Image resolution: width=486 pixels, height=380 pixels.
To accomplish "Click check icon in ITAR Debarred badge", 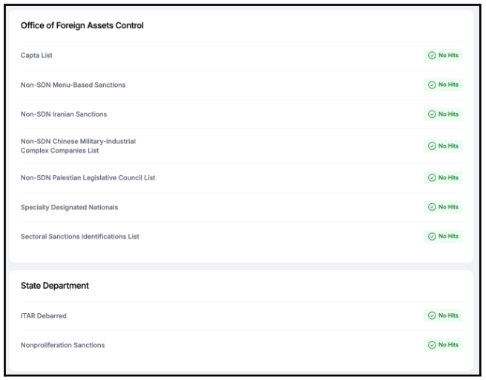I will [432, 315].
